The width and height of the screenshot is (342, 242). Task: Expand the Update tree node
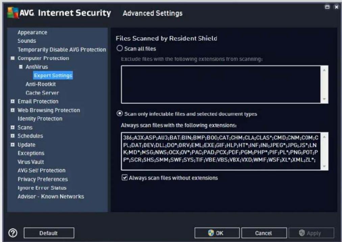[x=13, y=145]
